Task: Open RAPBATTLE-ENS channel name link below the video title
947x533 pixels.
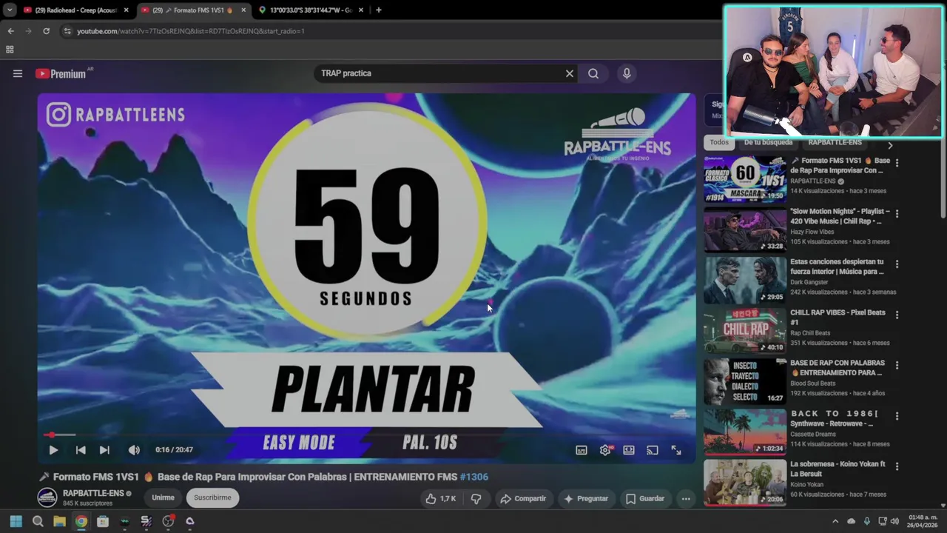Action: (93, 493)
